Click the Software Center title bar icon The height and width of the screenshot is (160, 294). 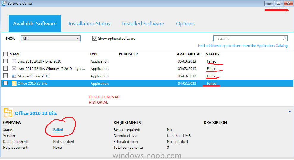pos(4,3)
